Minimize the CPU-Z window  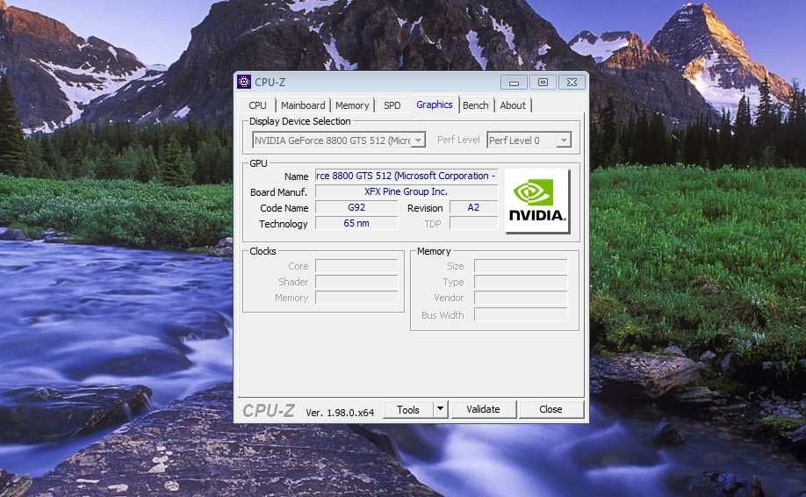[x=514, y=83]
